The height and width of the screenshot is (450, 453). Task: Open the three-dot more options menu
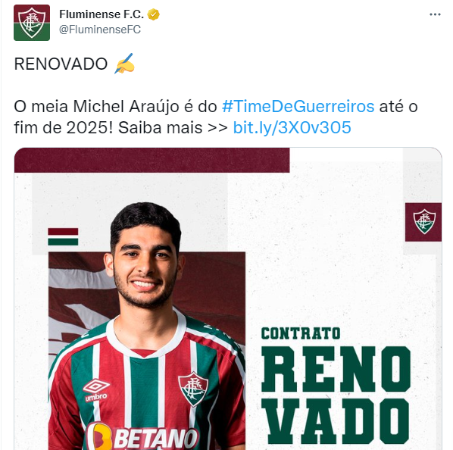click(435, 14)
